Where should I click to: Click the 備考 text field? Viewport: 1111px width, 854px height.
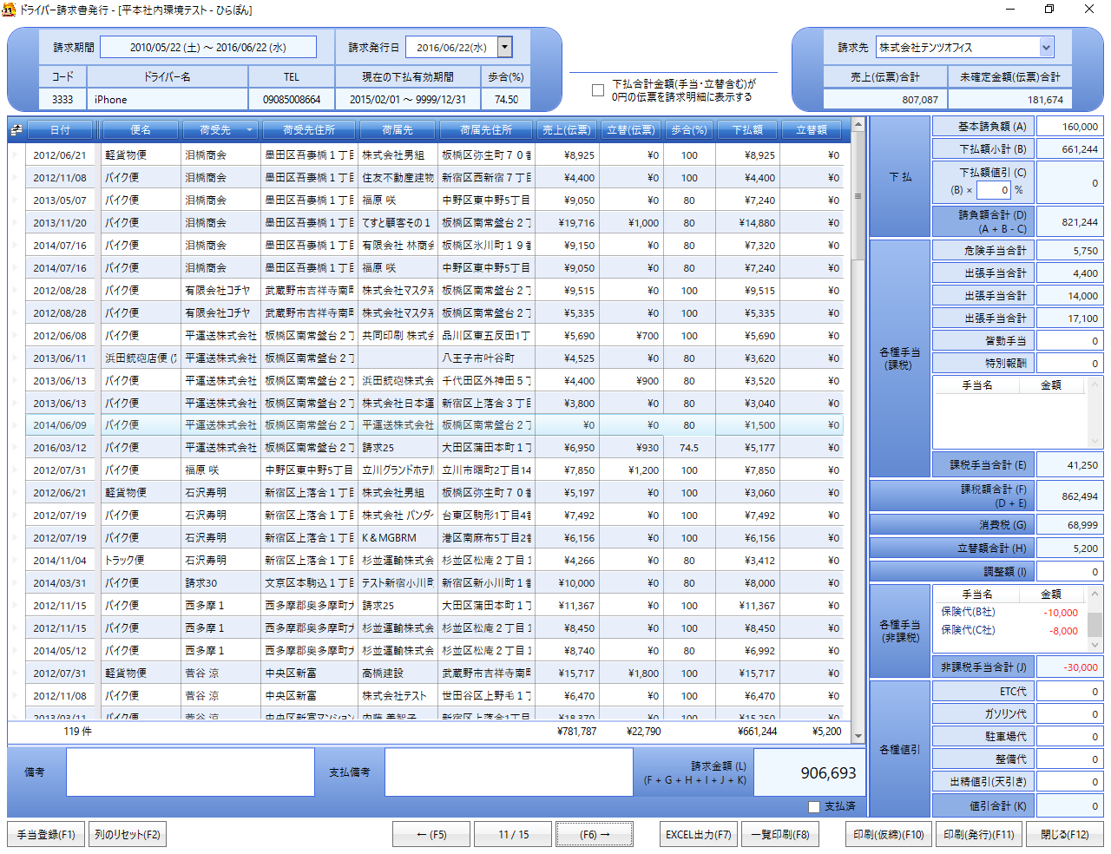[x=190, y=772]
